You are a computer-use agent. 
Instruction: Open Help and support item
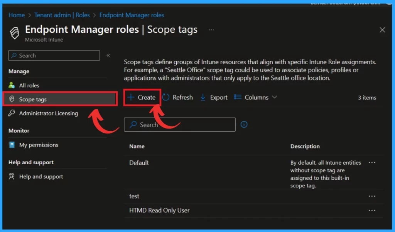pyautogui.click(x=41, y=177)
